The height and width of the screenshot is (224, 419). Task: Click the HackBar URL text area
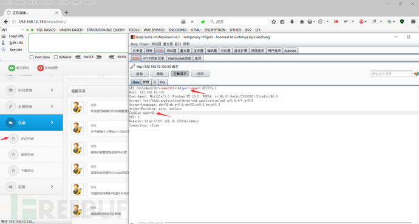click(x=78, y=43)
